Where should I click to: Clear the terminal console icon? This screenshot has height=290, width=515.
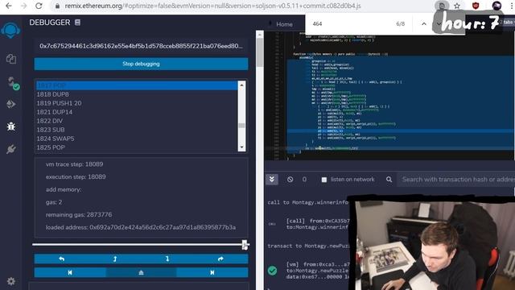pos(290,180)
